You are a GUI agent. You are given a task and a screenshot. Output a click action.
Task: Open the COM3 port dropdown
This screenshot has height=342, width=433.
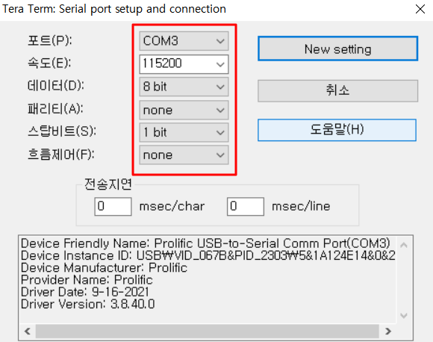point(184,41)
